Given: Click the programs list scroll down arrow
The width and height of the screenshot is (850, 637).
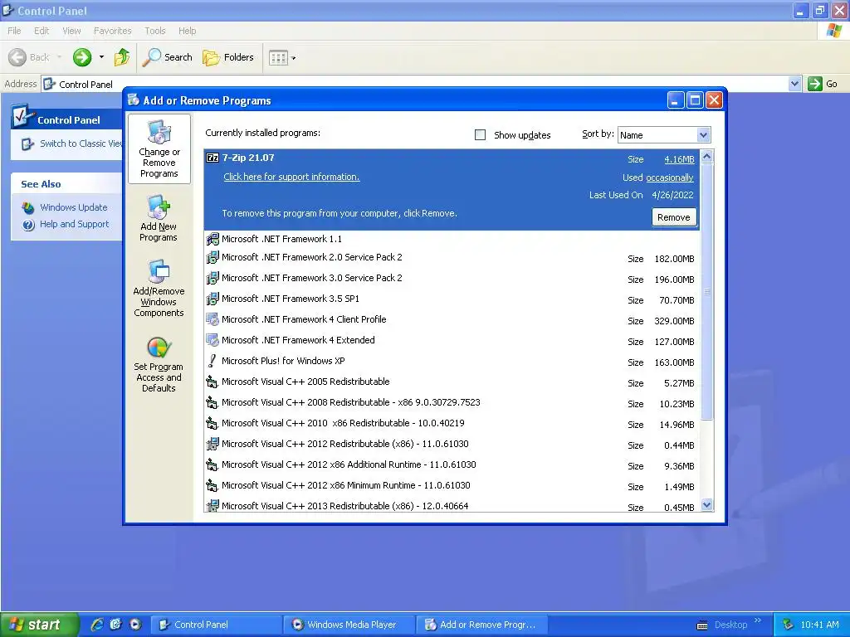Looking at the screenshot, I should (706, 505).
